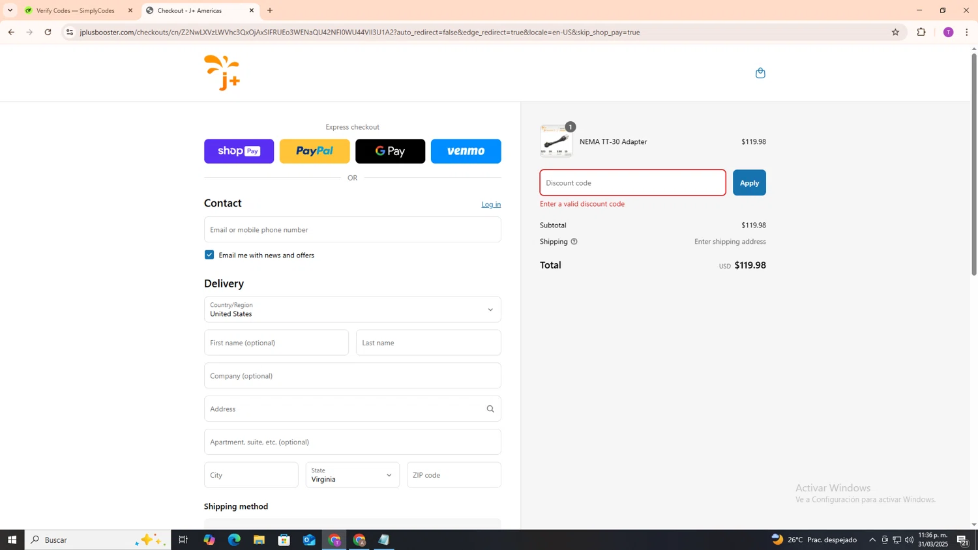The image size is (978, 550).
Task: Pay with Venmo express checkout
Action: pyautogui.click(x=466, y=151)
